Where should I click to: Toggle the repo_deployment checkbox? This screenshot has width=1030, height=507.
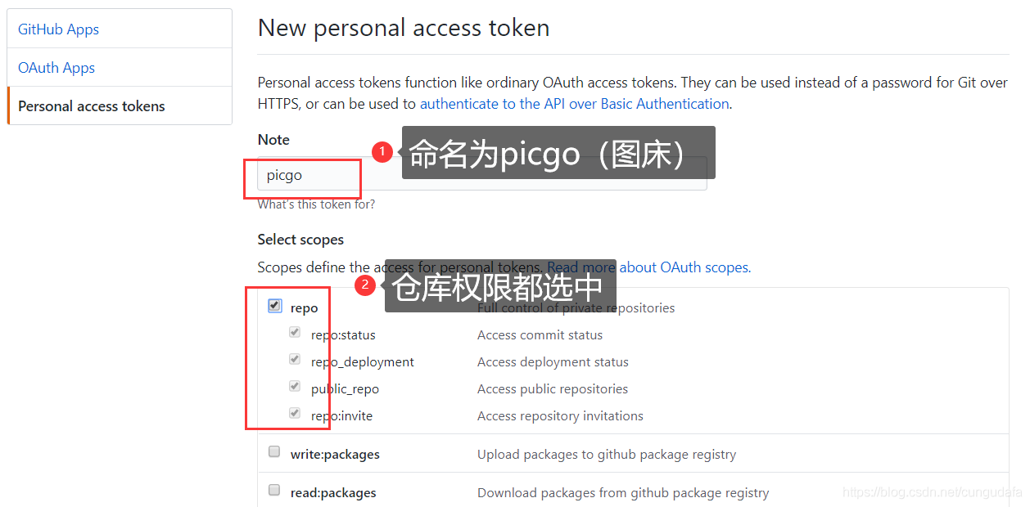click(295, 360)
